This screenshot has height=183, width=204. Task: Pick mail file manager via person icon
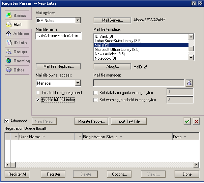[x=189, y=83]
